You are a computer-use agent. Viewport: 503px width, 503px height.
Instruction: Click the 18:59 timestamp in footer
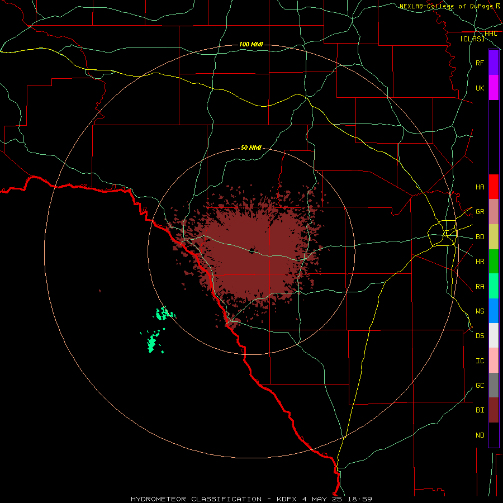point(360,499)
